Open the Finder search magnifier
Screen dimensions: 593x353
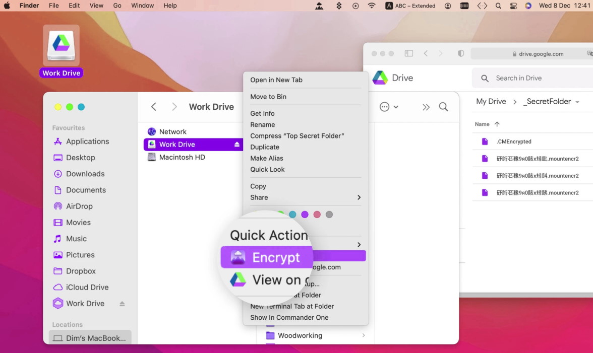pos(443,107)
